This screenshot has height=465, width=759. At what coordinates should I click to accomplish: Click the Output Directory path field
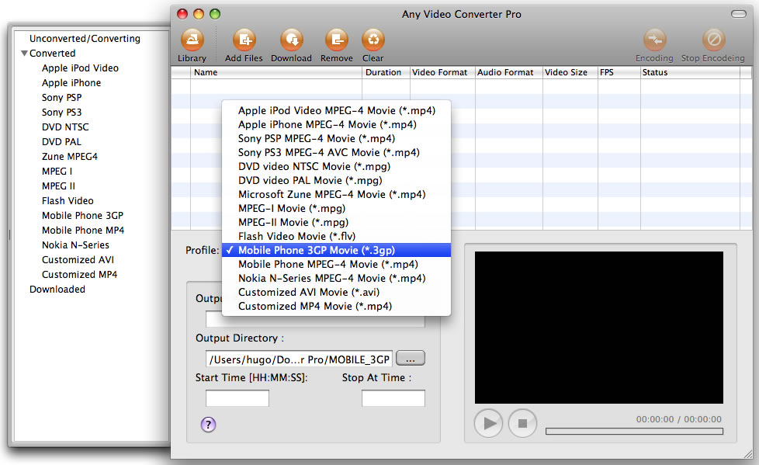[x=299, y=359]
